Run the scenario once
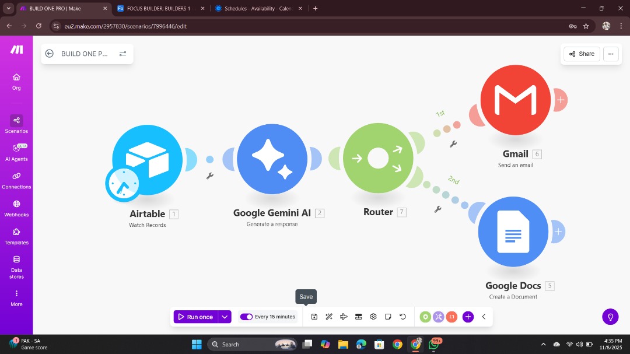 (197, 316)
